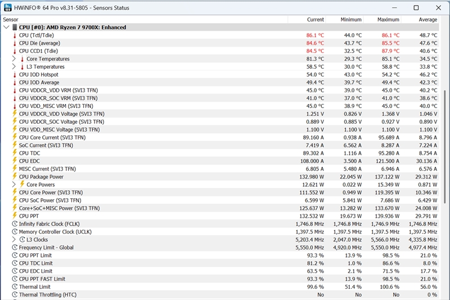This screenshot has height=300, width=450.
Task: Click the 86.1 °C current value of CPU (Tctl/Tdie)
Action: [315, 35]
